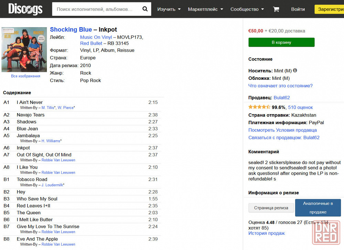Open the Все изображения link
Viewport: 344px width, 250px height.
point(26,76)
